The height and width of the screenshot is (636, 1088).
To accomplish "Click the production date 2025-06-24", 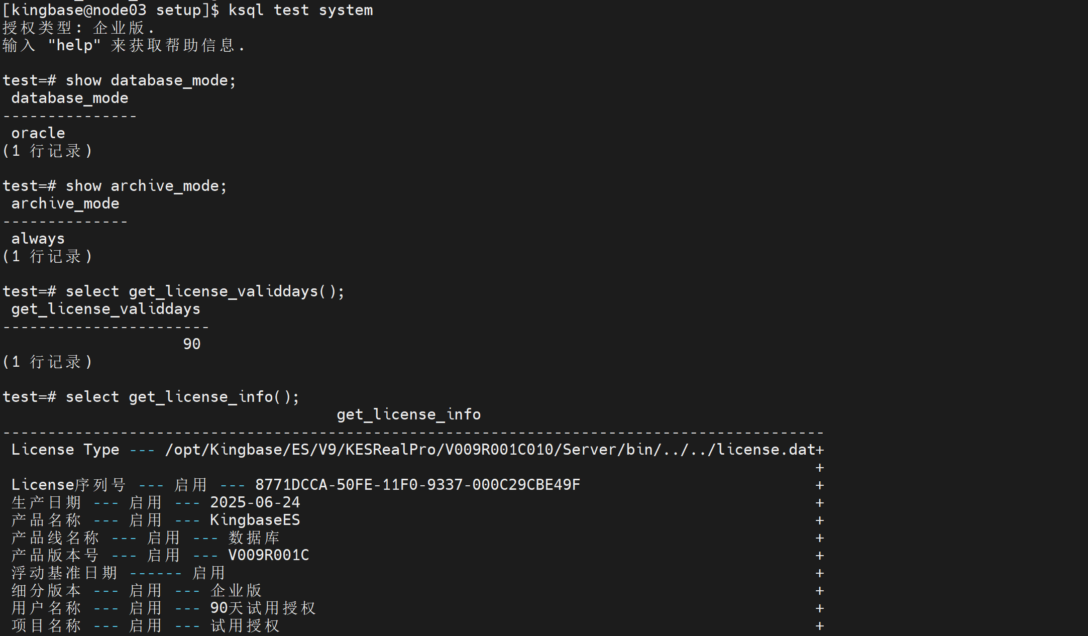I will click(255, 502).
